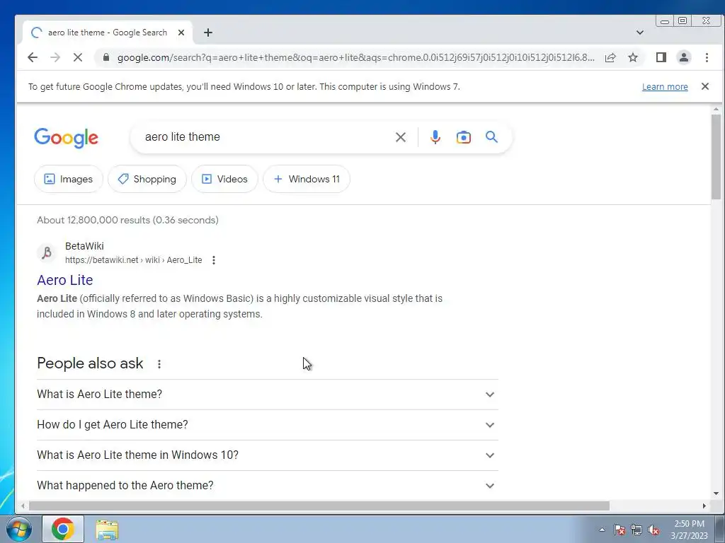Open the taskbar clock and date
This screenshot has height=543, width=725.
point(689,530)
